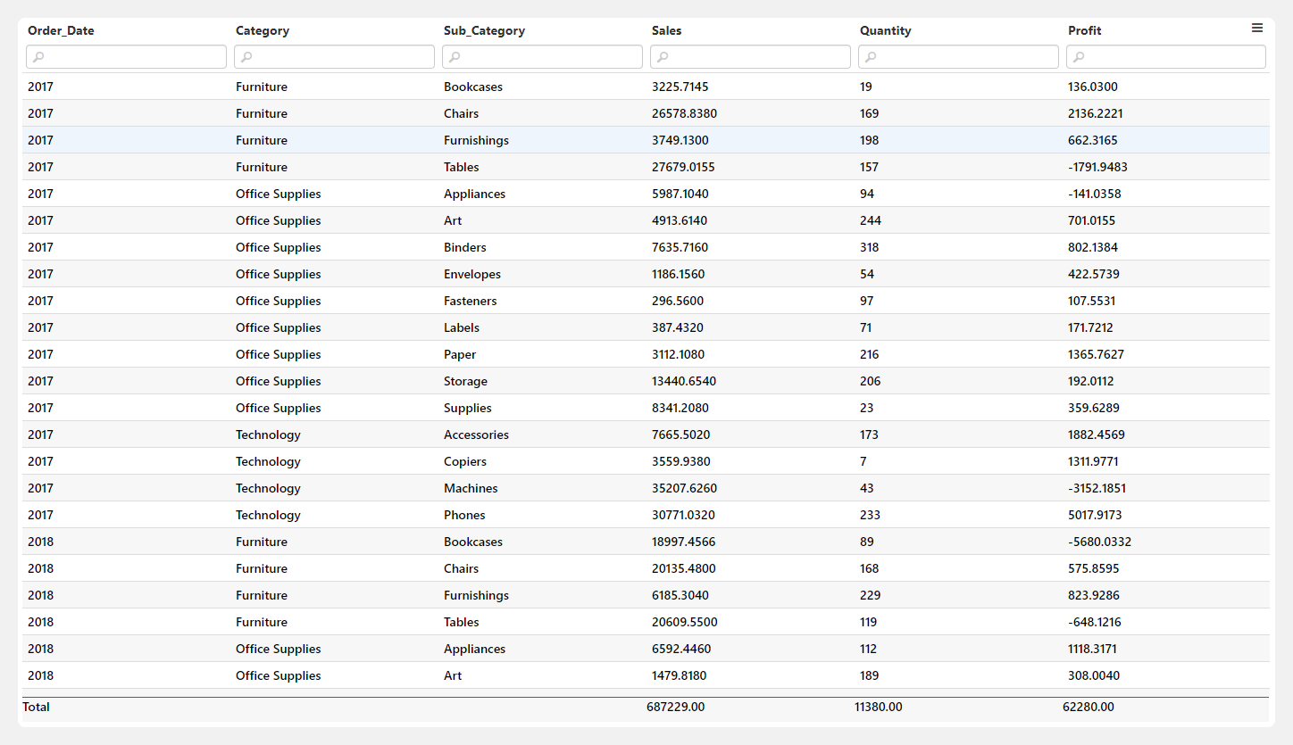Viewport: 1293px width, 745px height.
Task: Sort by the Order_Date column header
Action: (x=61, y=31)
